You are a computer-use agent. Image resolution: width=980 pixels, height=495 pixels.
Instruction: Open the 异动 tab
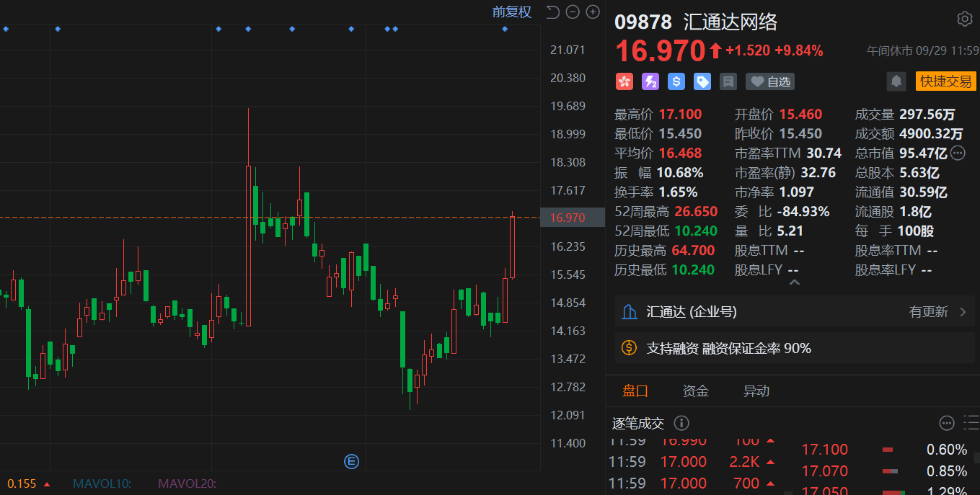pos(756,391)
